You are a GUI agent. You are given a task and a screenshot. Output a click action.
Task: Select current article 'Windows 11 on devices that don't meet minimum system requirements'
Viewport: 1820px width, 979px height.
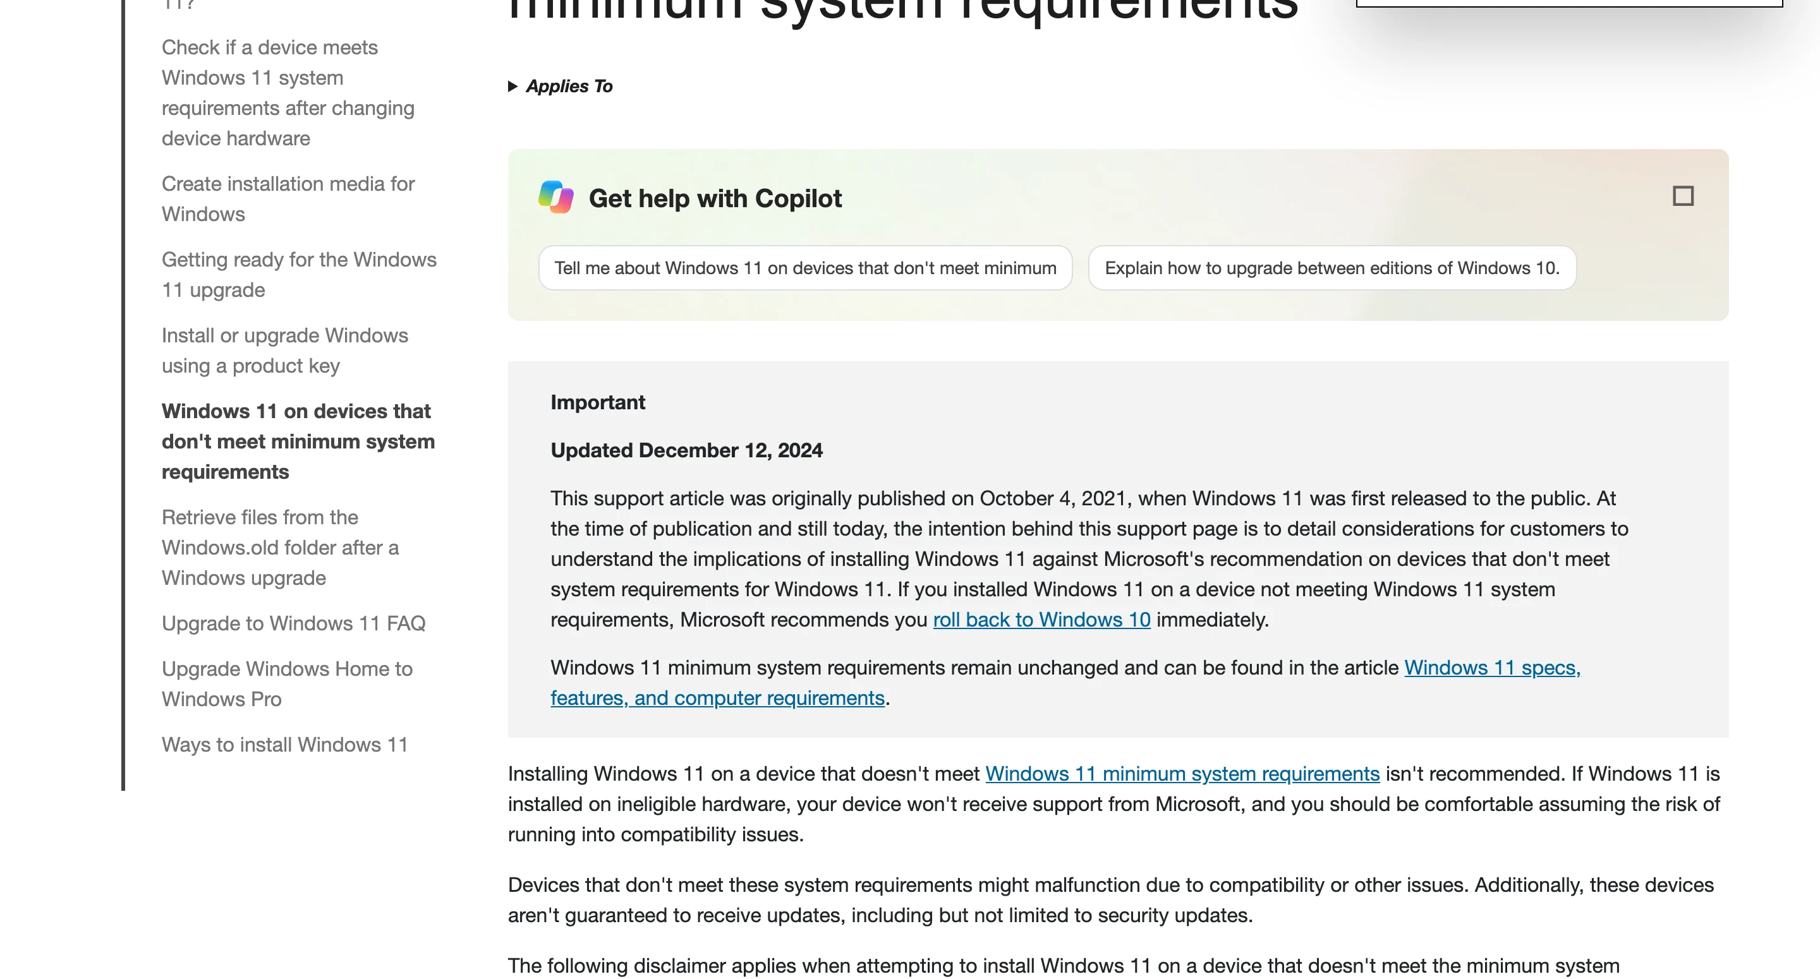(x=298, y=441)
